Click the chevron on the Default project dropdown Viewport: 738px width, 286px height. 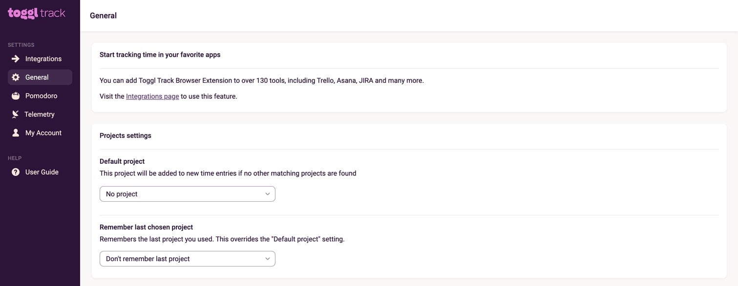(x=268, y=194)
